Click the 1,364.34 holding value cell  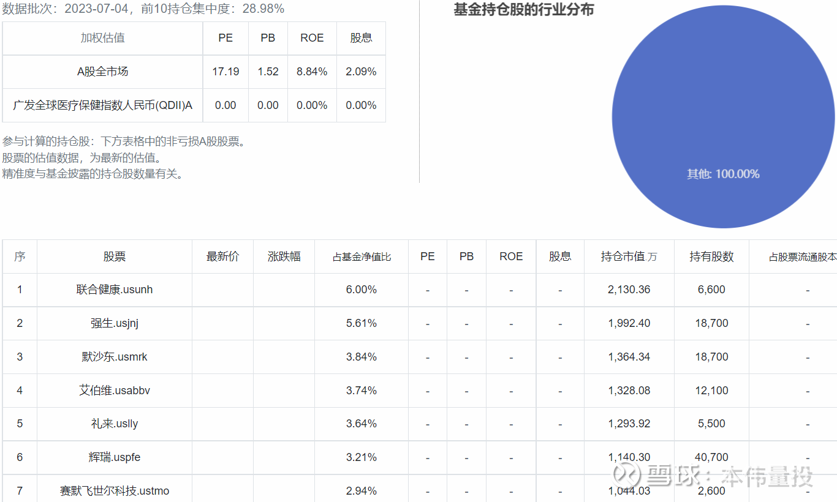629,357
